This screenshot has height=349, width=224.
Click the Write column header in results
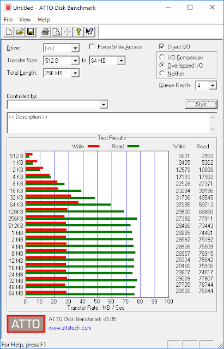tap(179, 146)
